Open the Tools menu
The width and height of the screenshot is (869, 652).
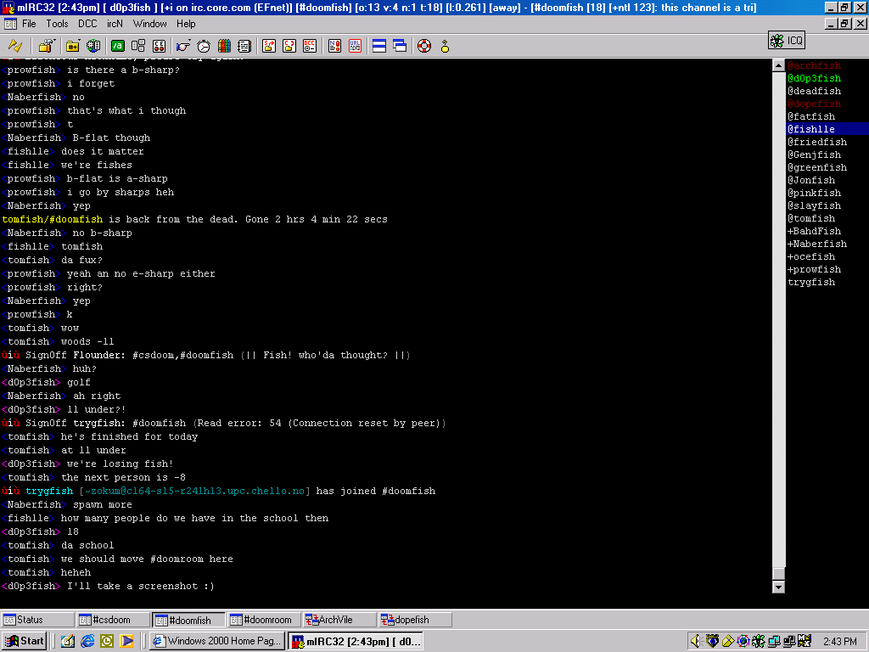click(x=57, y=24)
